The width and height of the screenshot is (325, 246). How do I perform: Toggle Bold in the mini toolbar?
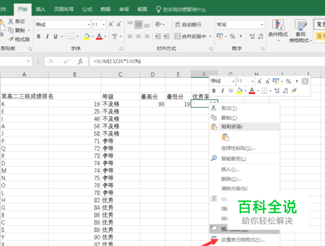(214, 91)
